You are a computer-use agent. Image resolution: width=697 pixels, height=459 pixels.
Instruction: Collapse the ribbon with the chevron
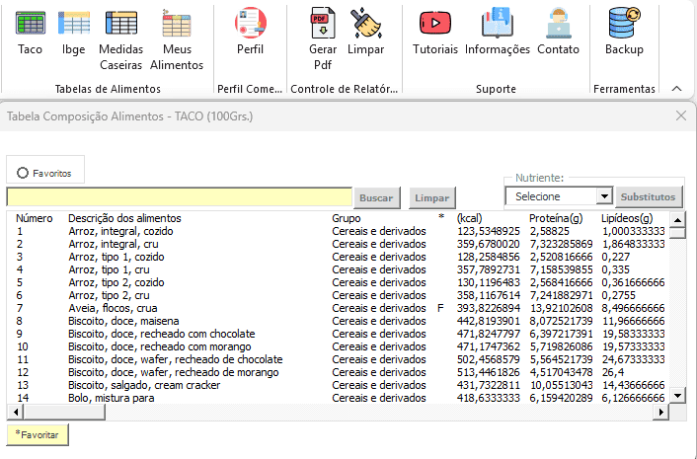coord(676,89)
